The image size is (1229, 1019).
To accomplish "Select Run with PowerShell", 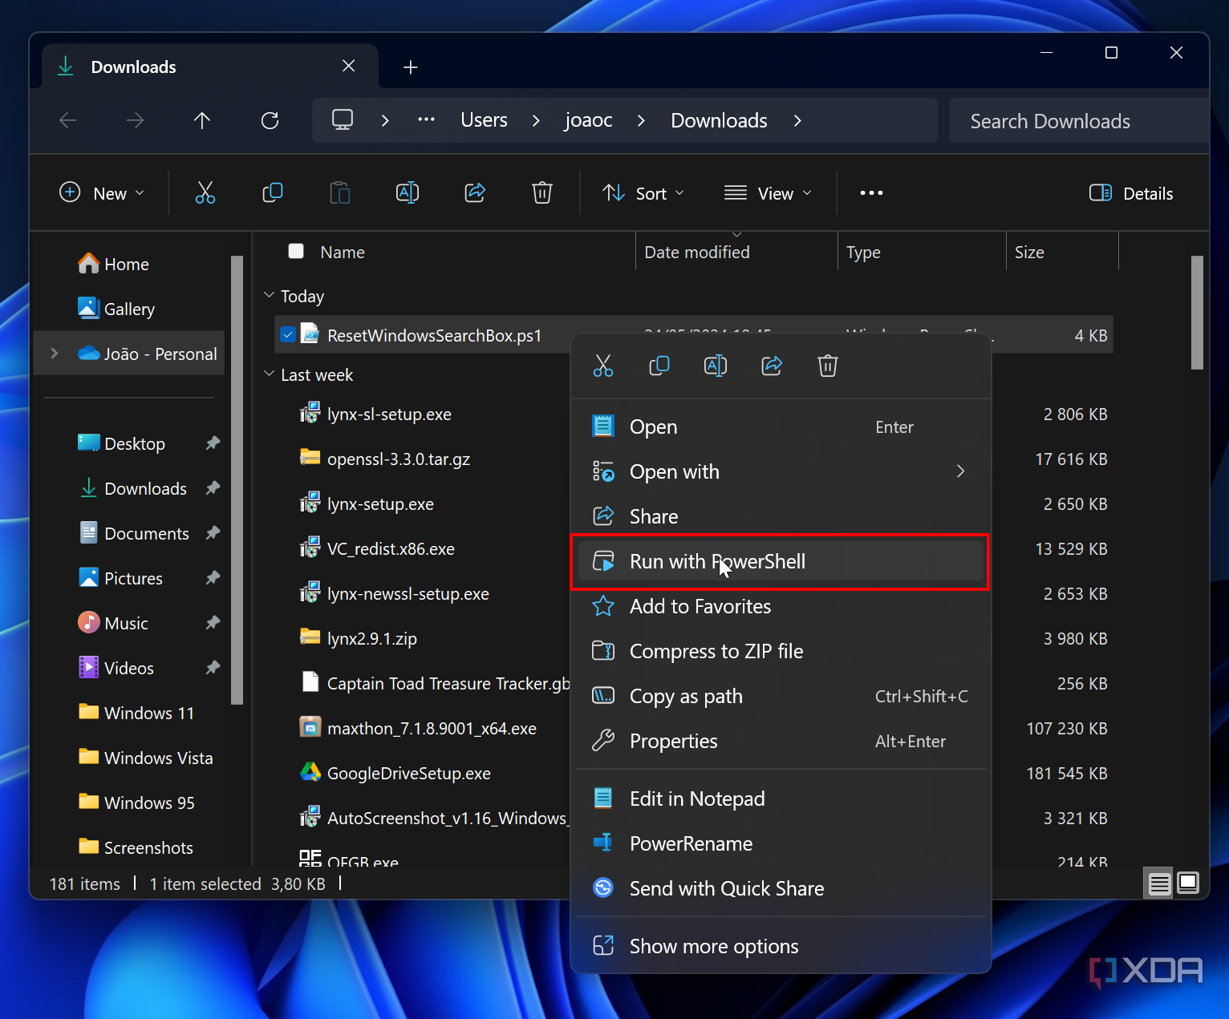I will coord(716,561).
